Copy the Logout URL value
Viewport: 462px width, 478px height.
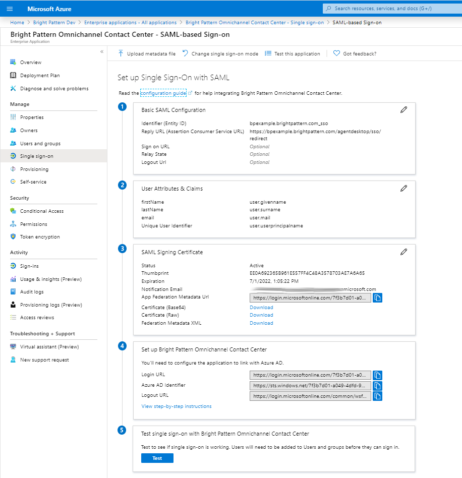[378, 396]
